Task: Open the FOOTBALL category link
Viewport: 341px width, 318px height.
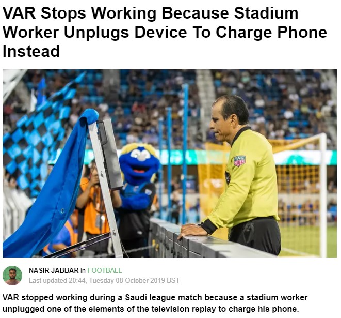Action: tap(104, 270)
